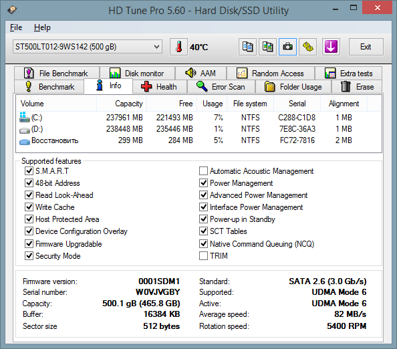
Task: Sort by Capacity column header
Action: coord(122,104)
